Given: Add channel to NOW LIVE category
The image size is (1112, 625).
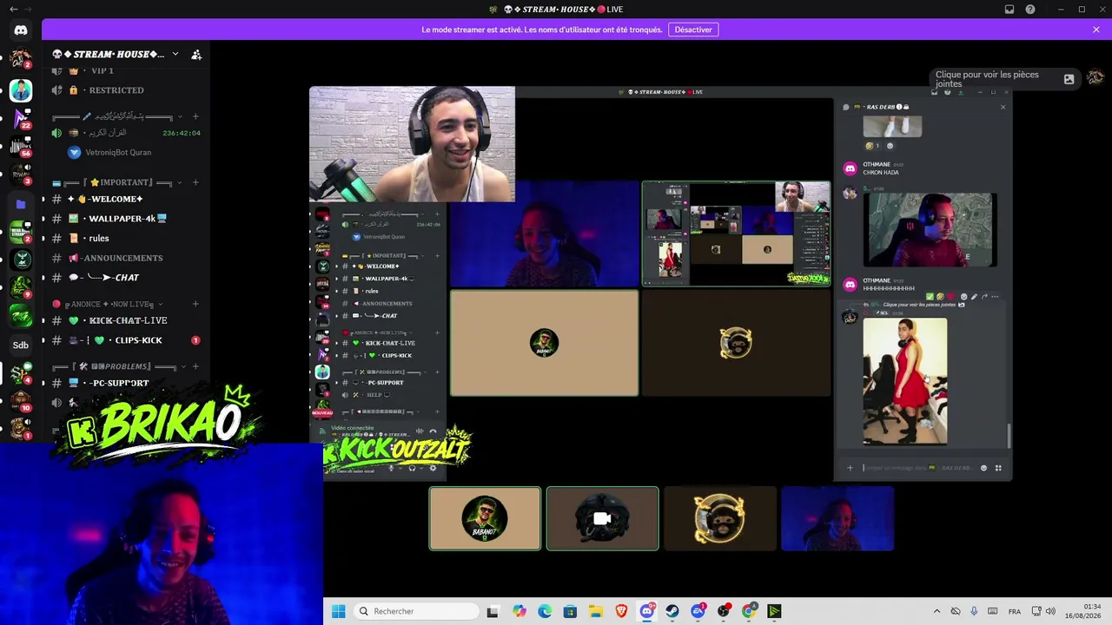Looking at the screenshot, I should point(195,304).
